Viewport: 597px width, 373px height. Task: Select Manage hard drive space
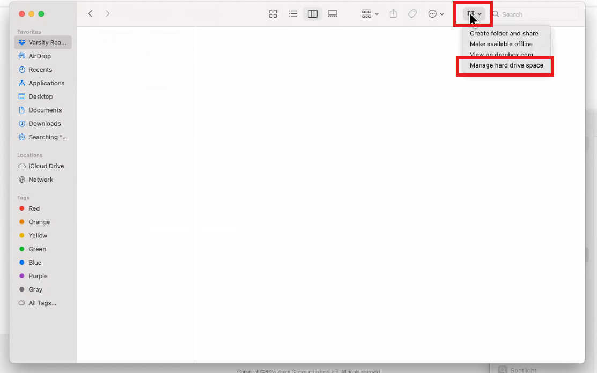point(506,65)
